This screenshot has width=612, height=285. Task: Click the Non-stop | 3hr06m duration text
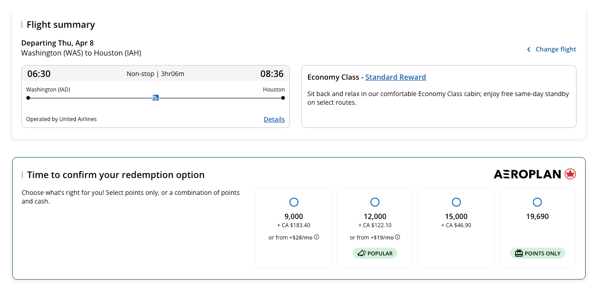[156, 74]
